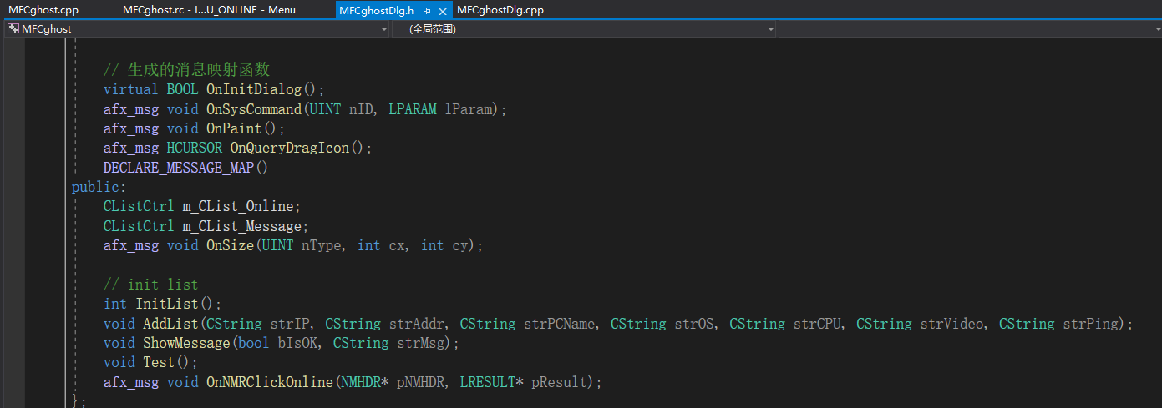Switch to the MFCghost.cpp tab
The image size is (1162, 408).
point(43,10)
